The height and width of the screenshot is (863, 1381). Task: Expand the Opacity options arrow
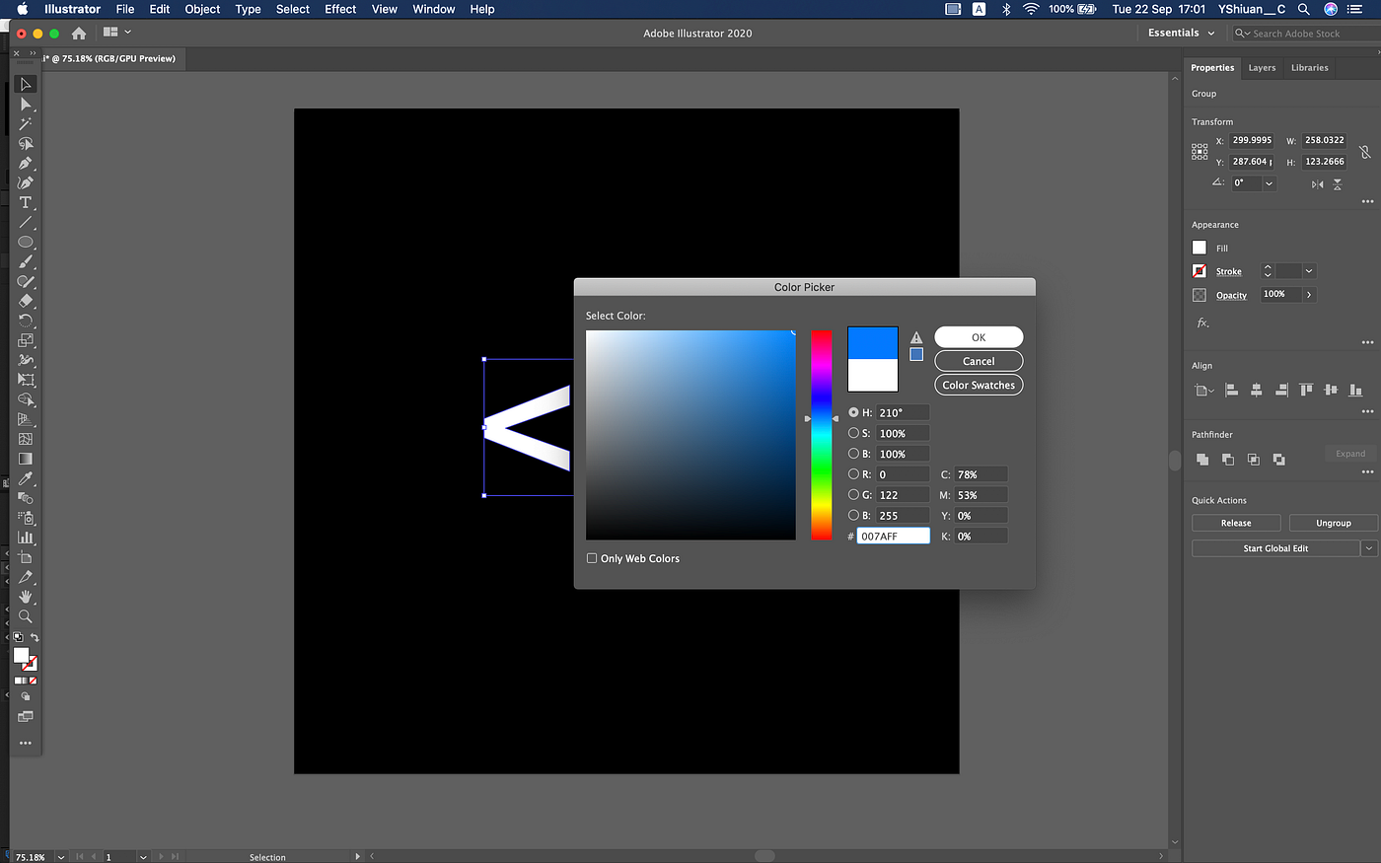tap(1309, 294)
